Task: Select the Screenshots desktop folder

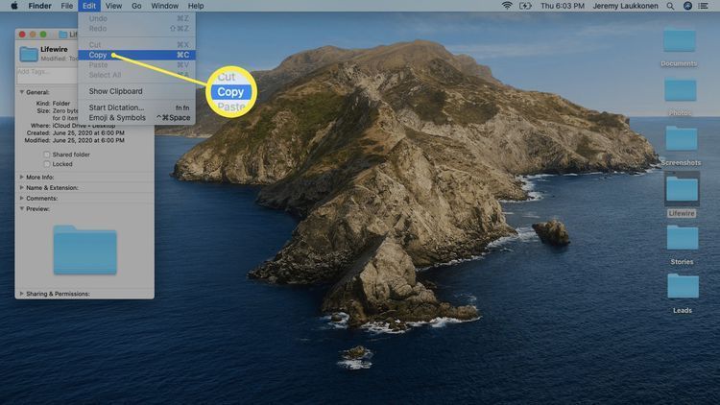Action: pos(682,139)
